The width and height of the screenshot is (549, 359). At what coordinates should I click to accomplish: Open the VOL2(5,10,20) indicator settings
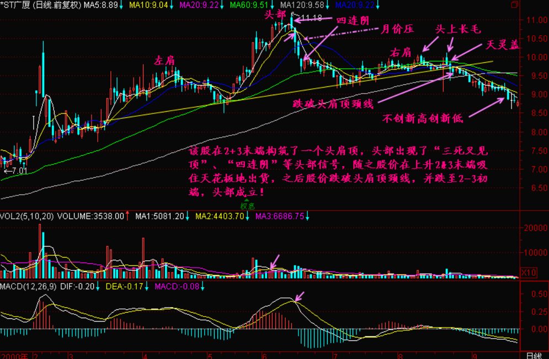pyautogui.click(x=27, y=216)
